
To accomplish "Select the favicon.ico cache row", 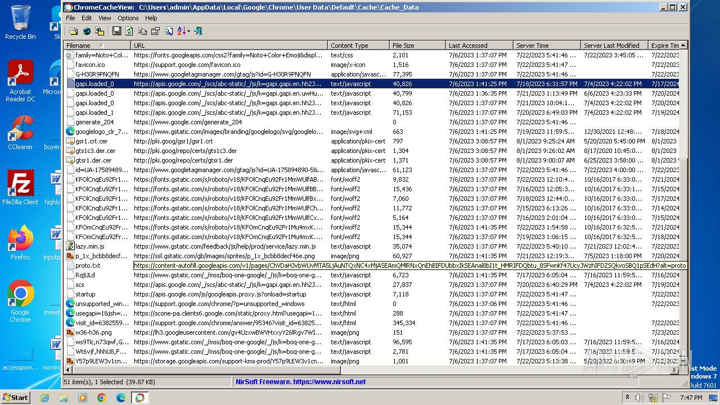I will tap(372, 65).
